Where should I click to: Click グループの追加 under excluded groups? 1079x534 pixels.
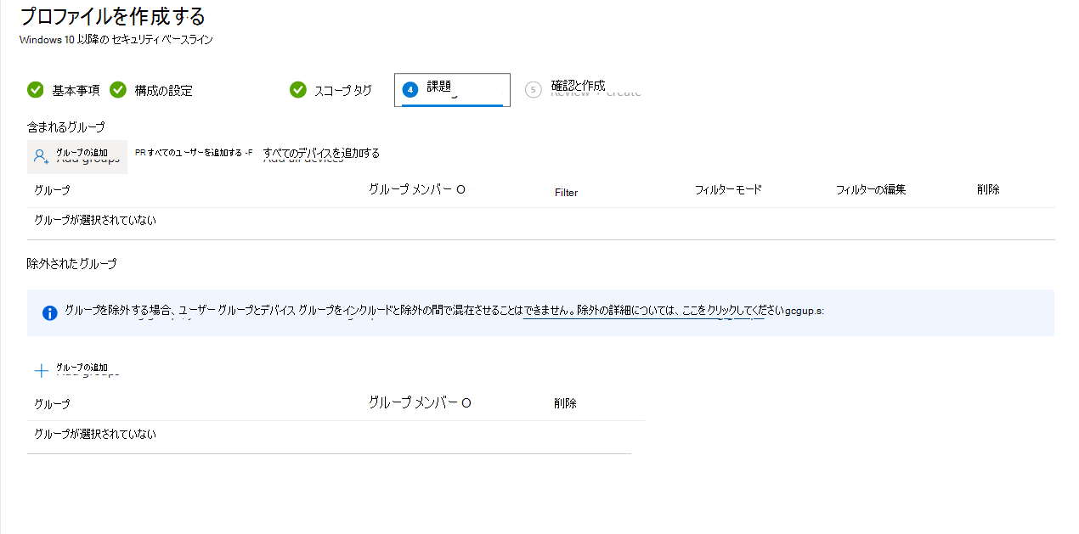click(x=82, y=368)
